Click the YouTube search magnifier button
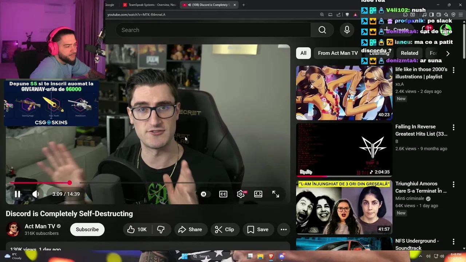The image size is (466, 262). 322,30
